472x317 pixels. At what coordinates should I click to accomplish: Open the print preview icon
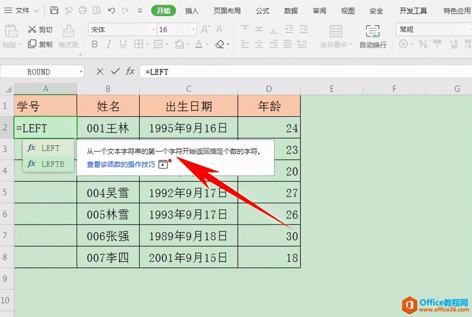pos(97,11)
